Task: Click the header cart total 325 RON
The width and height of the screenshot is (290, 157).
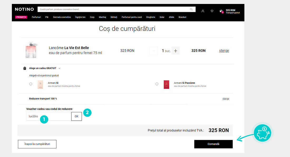Action: [x=230, y=10]
